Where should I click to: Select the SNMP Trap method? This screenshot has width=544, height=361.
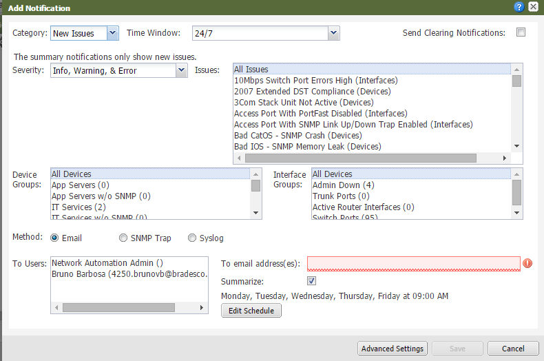pyautogui.click(x=124, y=238)
